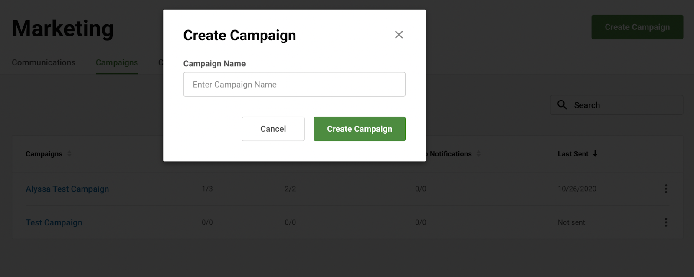Select the Campaigns tab
The height and width of the screenshot is (277, 694).
117,62
